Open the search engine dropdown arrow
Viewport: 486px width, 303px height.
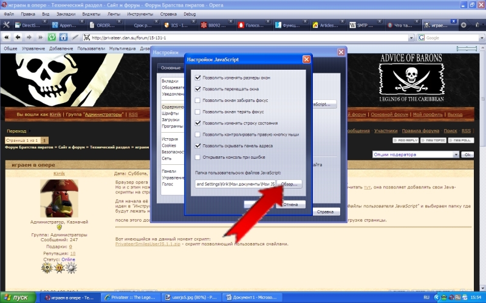(x=482, y=38)
